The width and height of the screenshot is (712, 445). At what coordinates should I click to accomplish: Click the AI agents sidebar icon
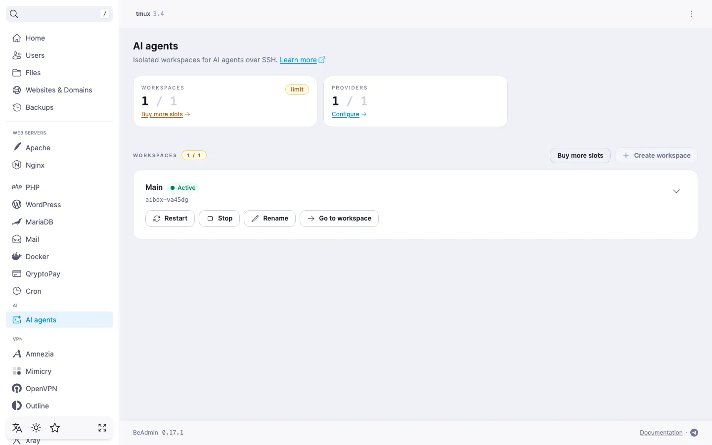(17, 320)
